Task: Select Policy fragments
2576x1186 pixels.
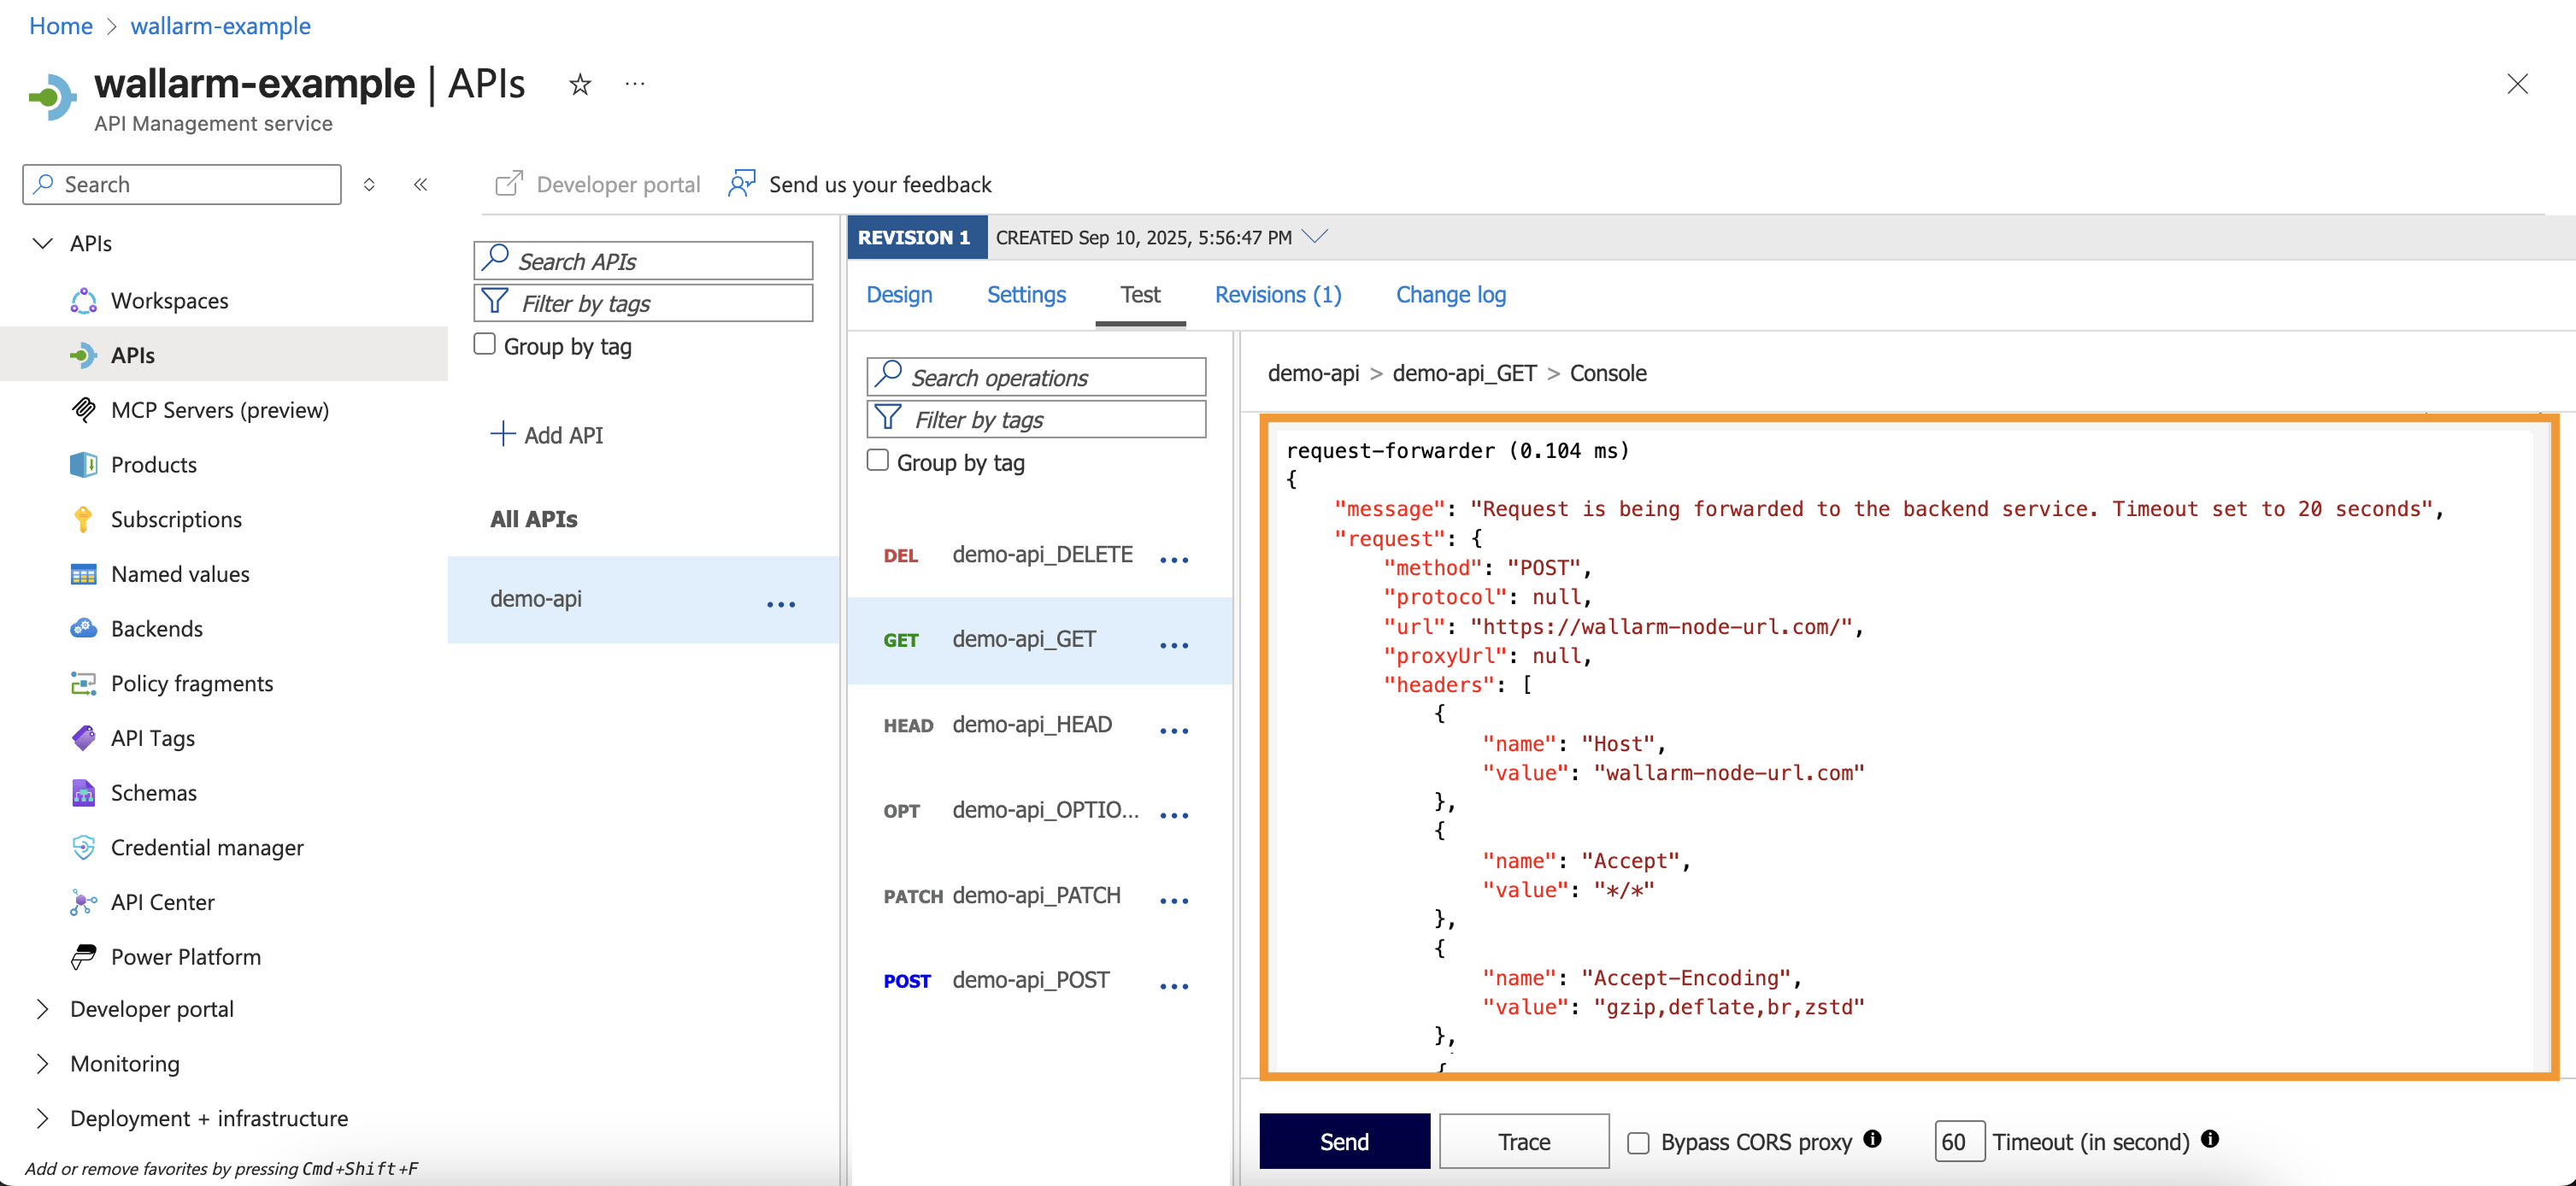Action: (x=191, y=683)
